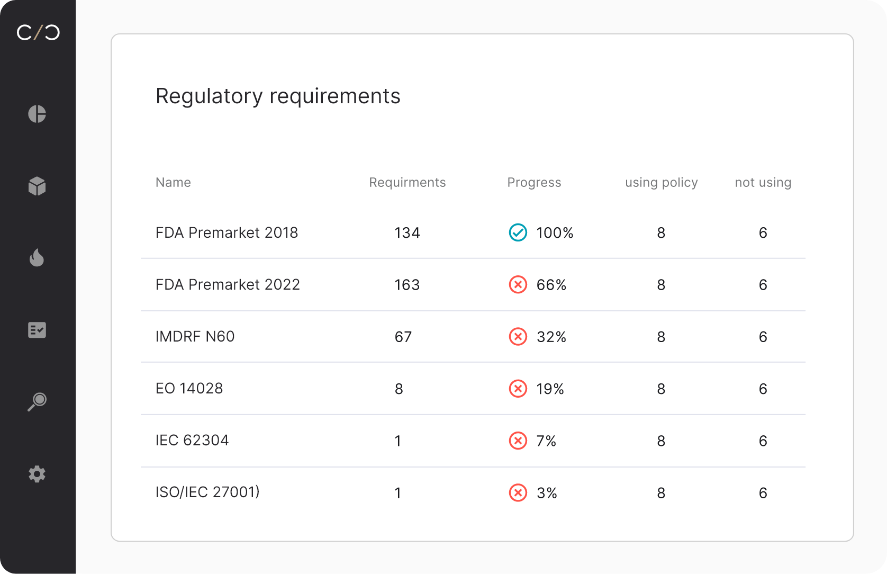Screen dimensions: 887x574
Task: Click the 7% progress value
Action: 546,441
